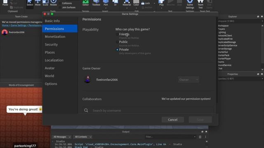Open the Monetization settings tab

[x=60, y=37]
